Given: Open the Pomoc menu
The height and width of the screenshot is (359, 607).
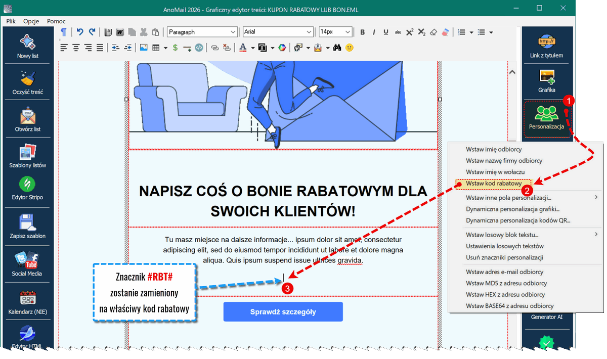Looking at the screenshot, I should point(56,21).
